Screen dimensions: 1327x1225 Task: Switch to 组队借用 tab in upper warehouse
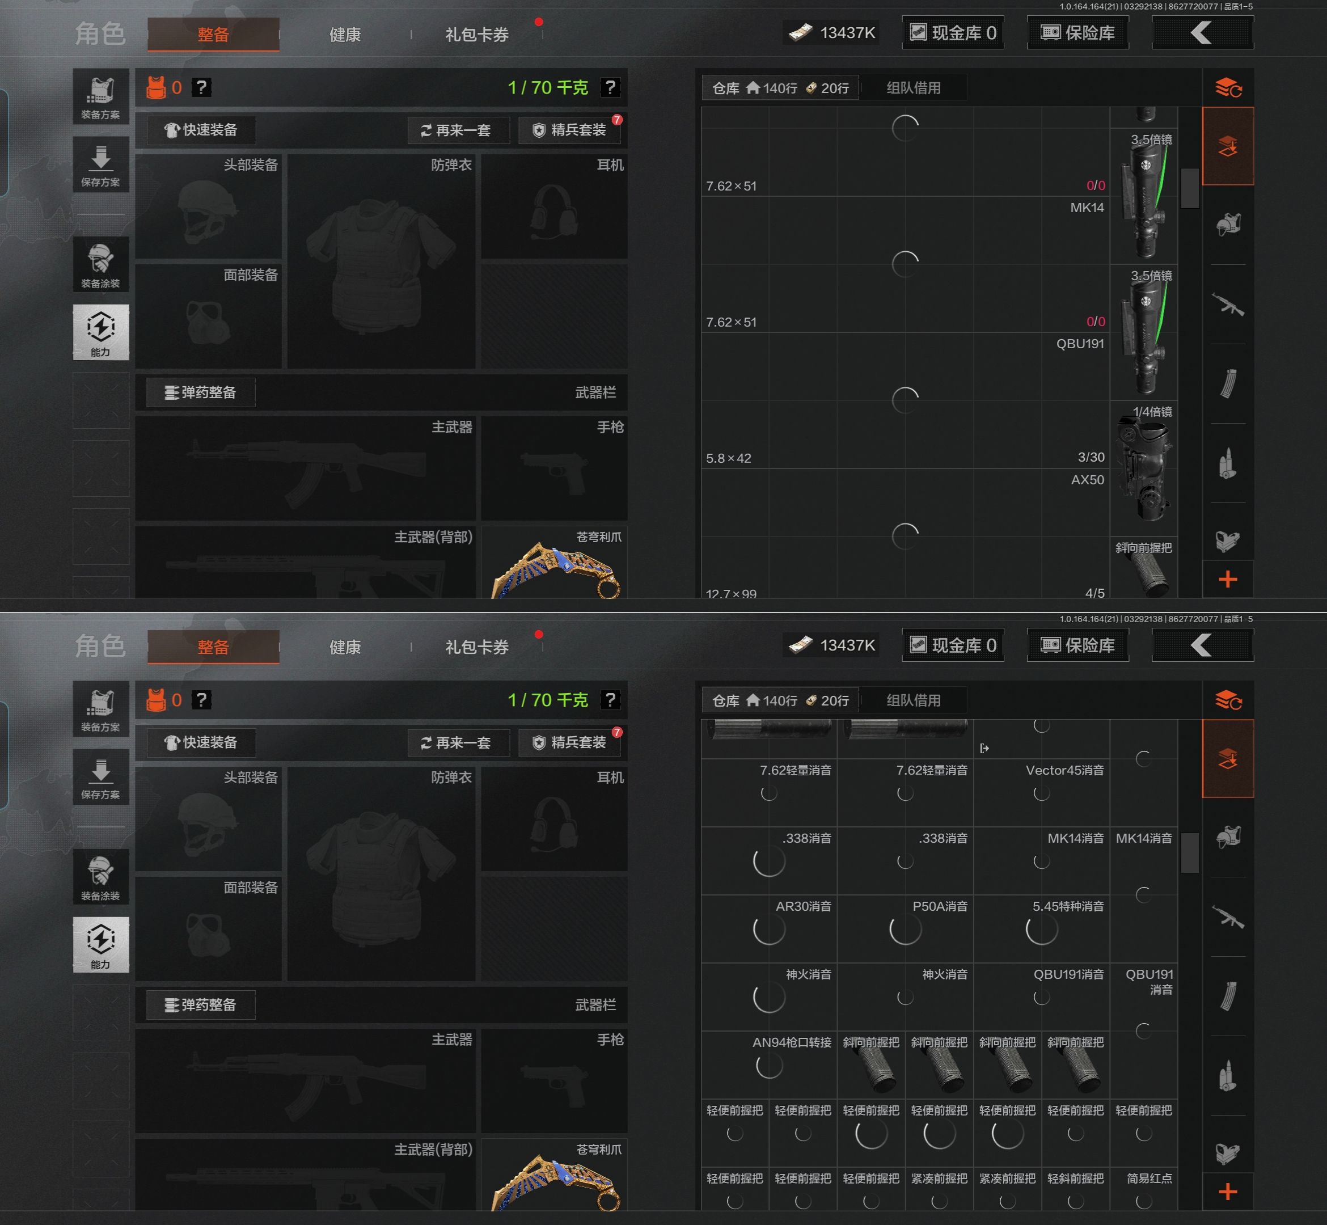point(912,88)
